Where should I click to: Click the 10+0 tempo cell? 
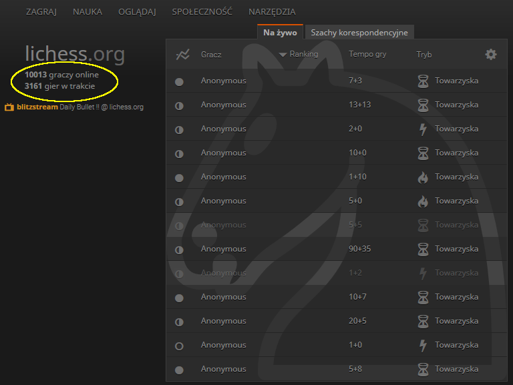pyautogui.click(x=357, y=153)
